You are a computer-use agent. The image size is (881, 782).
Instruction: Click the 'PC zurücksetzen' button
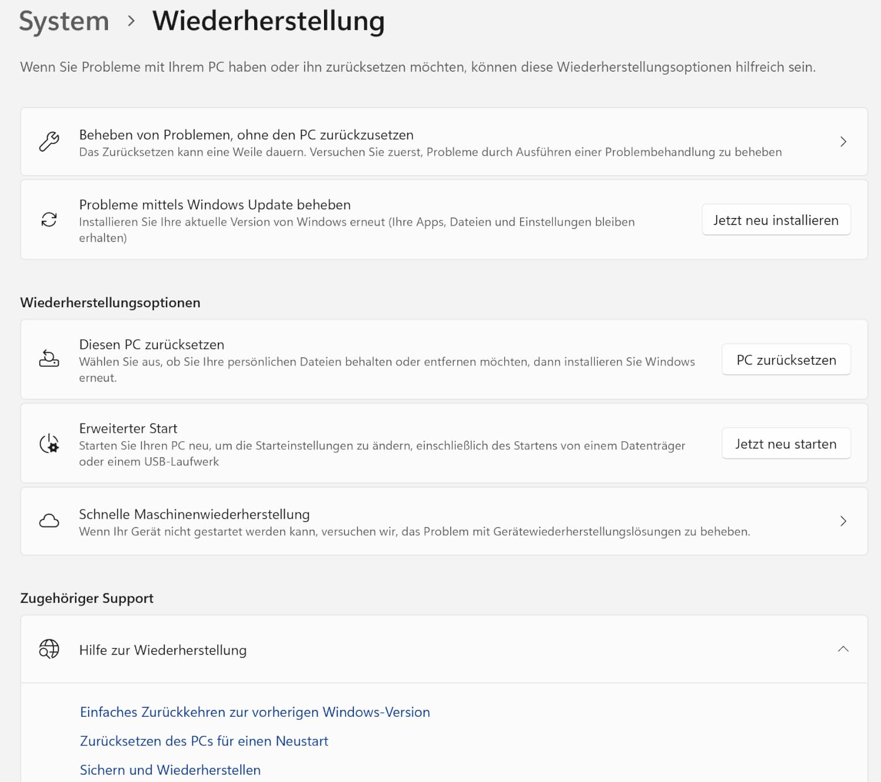click(x=786, y=360)
